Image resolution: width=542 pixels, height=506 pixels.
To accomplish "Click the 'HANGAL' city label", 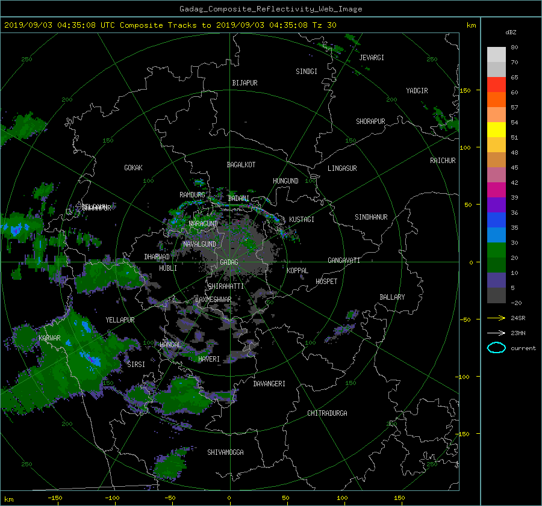I will click(x=170, y=345).
